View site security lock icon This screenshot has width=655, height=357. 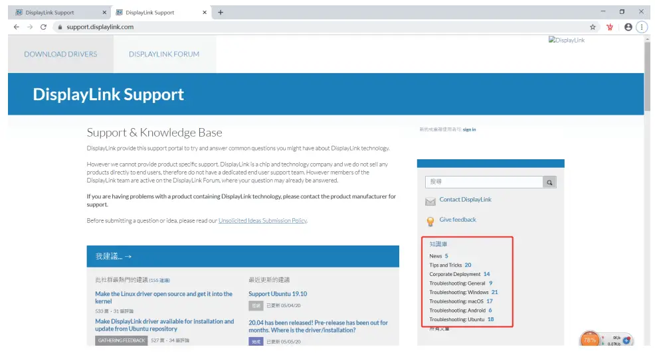(60, 27)
